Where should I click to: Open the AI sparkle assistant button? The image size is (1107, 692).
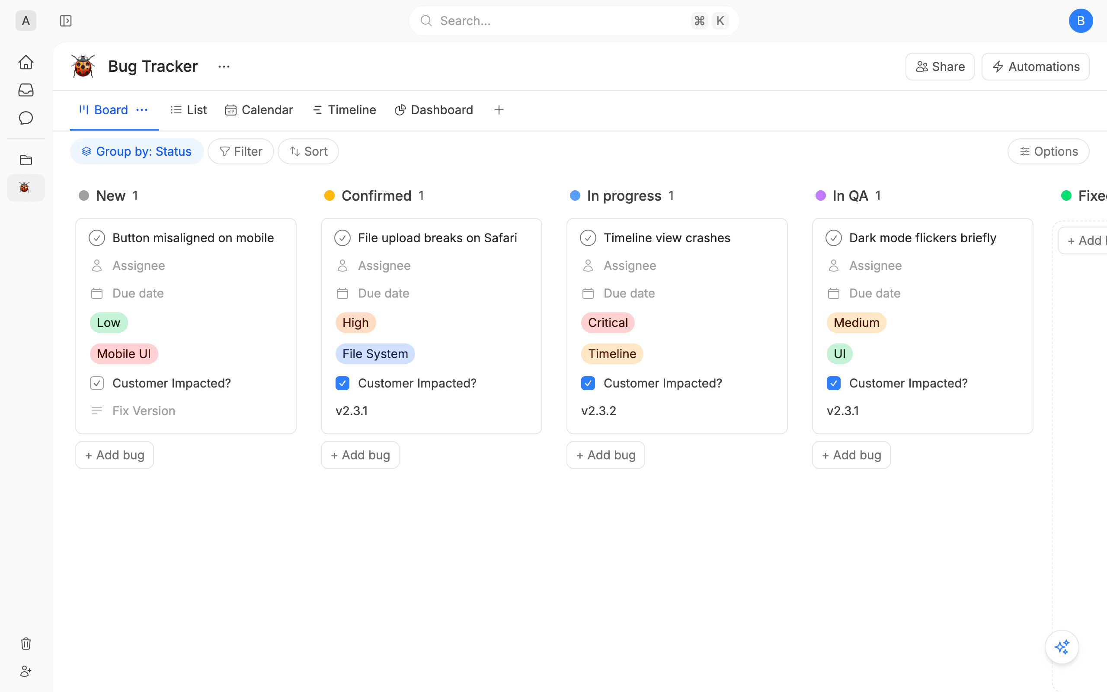(x=1062, y=647)
